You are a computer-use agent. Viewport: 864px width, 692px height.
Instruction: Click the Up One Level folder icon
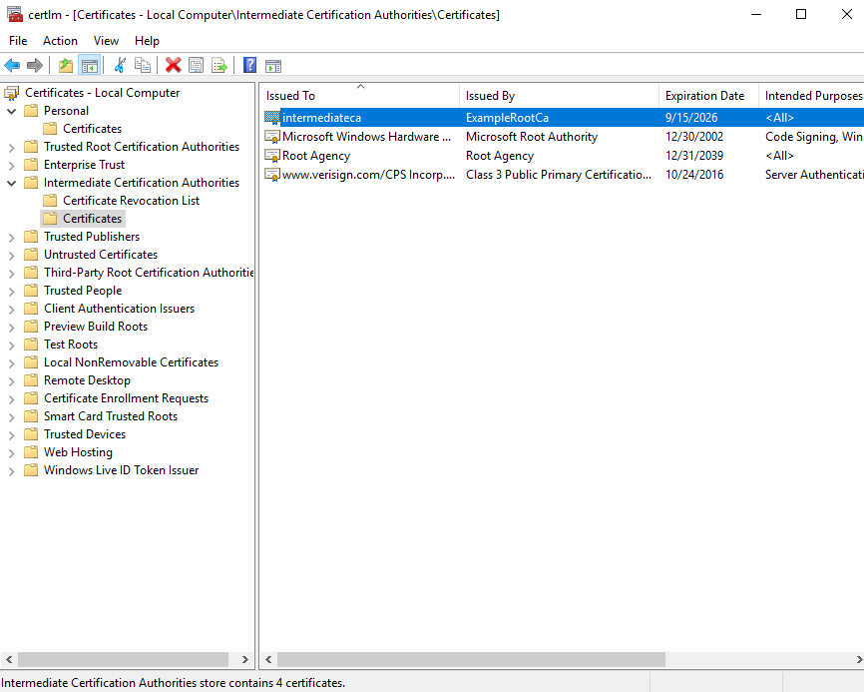tap(66, 65)
